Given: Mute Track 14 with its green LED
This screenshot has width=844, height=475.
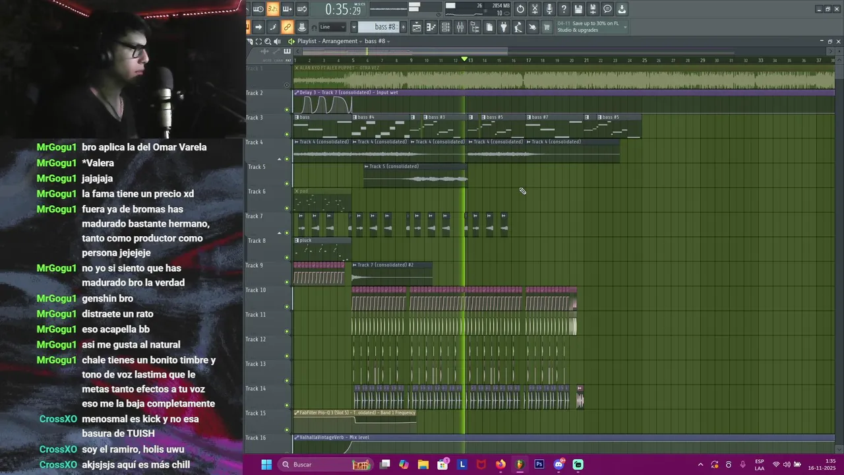Looking at the screenshot, I should (286, 405).
